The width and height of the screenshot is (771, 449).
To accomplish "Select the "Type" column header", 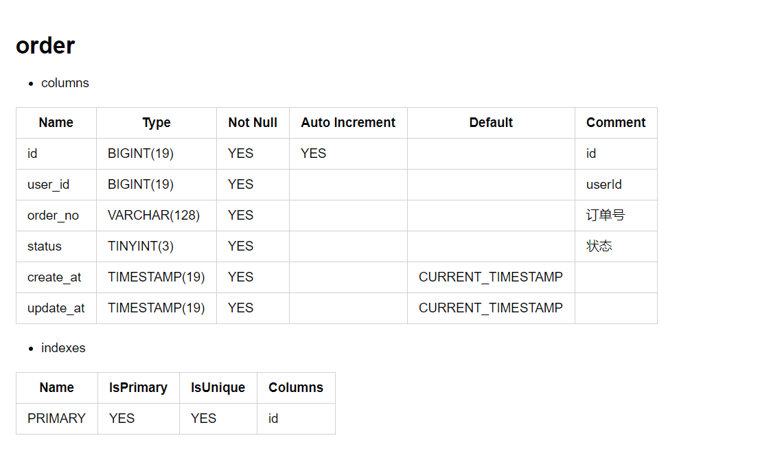I will (157, 123).
